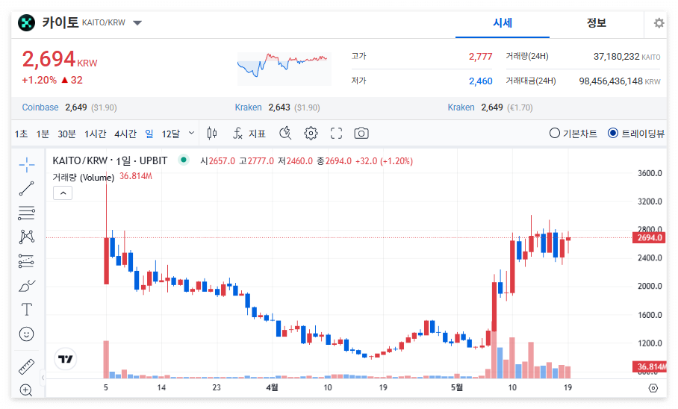Open chart settings gear in toolbar
Screen dimensions: 678x409
311,134
